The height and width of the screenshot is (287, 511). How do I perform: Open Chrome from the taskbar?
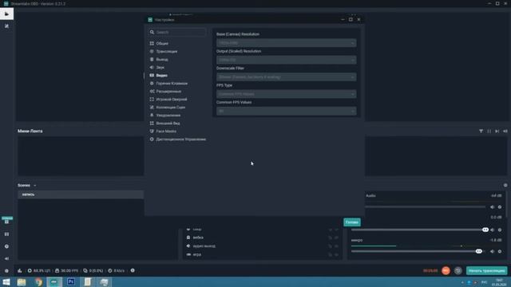click(x=38, y=282)
